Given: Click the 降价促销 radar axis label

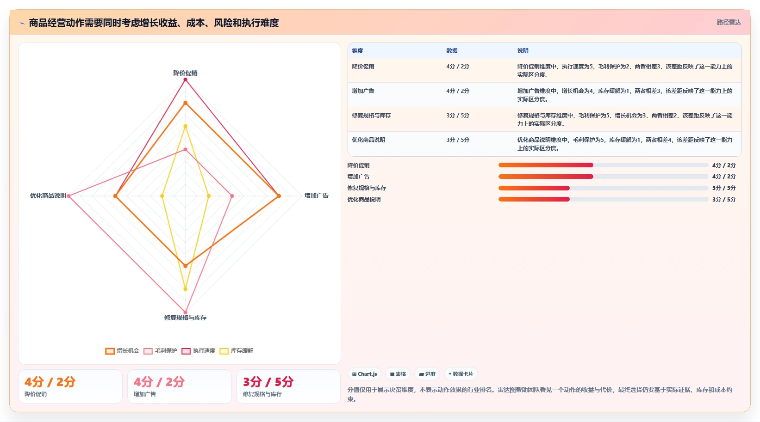Looking at the screenshot, I should coord(185,73).
